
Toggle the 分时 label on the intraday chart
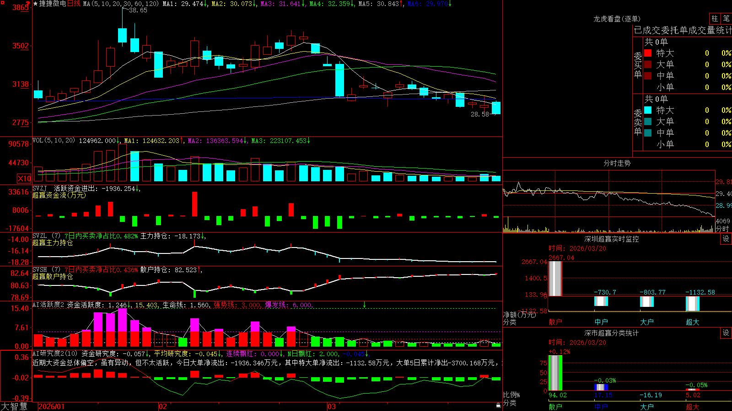coord(722,229)
